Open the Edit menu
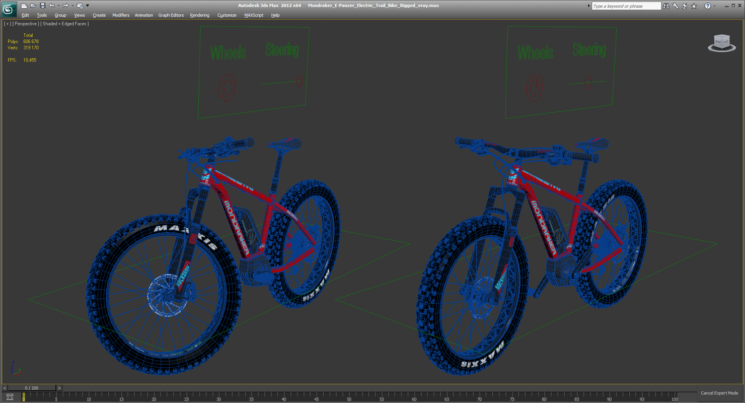This screenshot has width=745, height=403. (x=25, y=15)
